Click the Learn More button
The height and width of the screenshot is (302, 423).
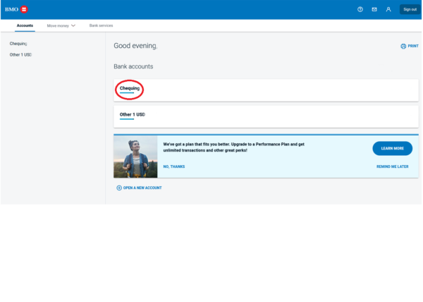tap(392, 148)
